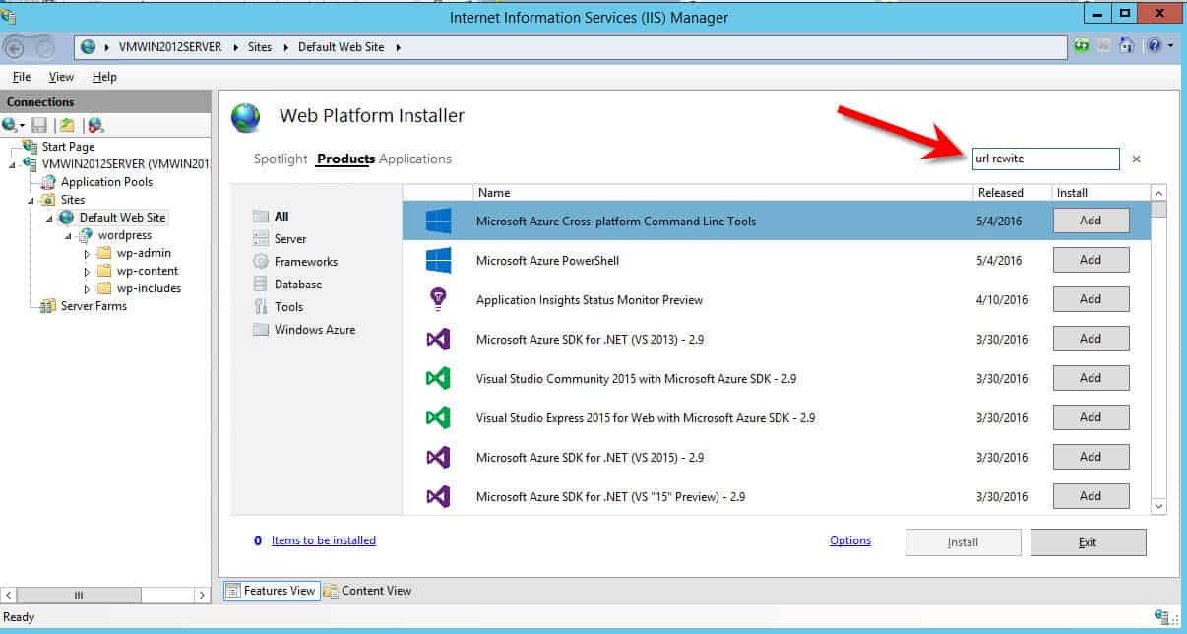Image resolution: width=1187 pixels, height=634 pixels.
Task: Select the Sites node in the tree
Action: (73, 200)
